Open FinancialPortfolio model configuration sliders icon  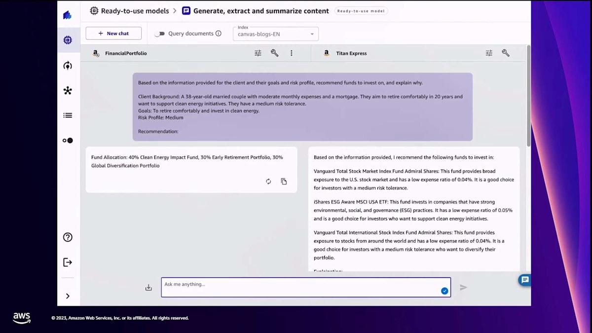click(258, 53)
